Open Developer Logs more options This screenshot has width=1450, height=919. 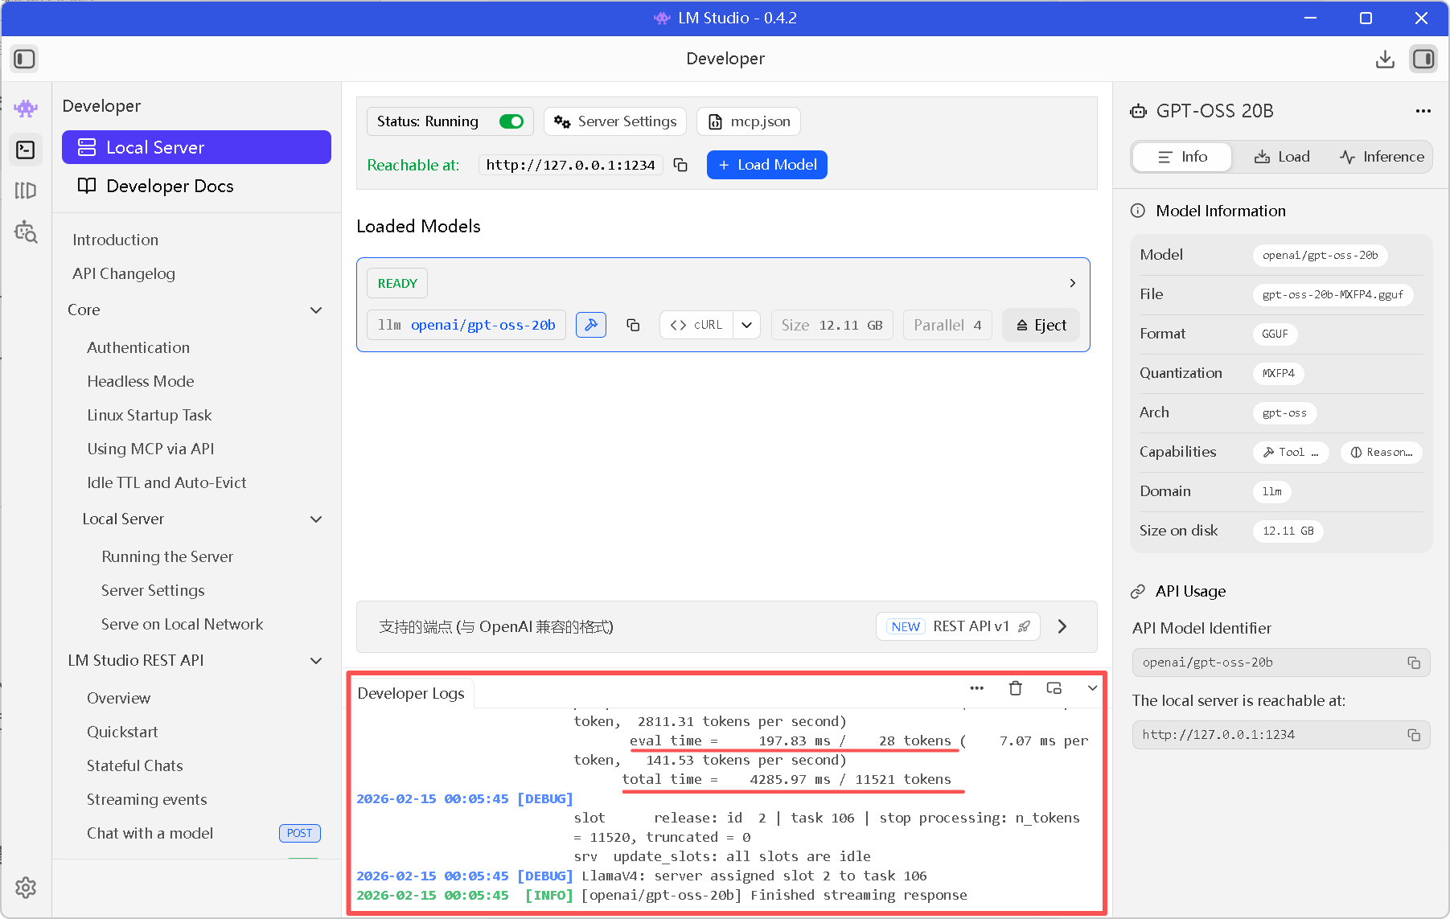coord(977,688)
